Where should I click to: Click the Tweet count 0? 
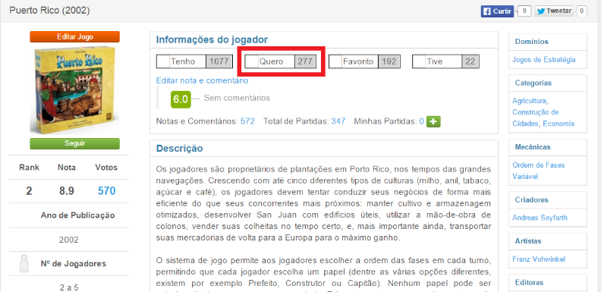[x=581, y=11]
